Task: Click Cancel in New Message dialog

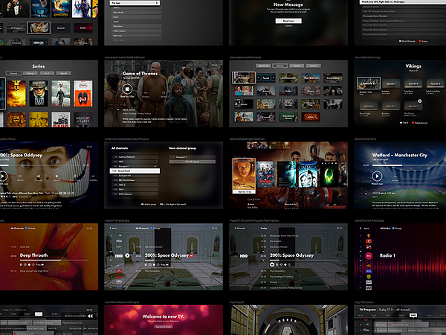Action: pyautogui.click(x=288, y=25)
